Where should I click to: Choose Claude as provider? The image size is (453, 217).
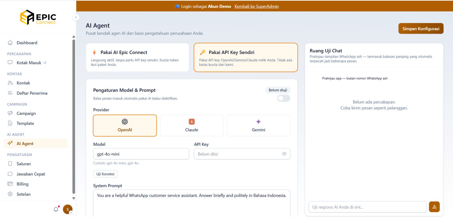(x=192, y=125)
